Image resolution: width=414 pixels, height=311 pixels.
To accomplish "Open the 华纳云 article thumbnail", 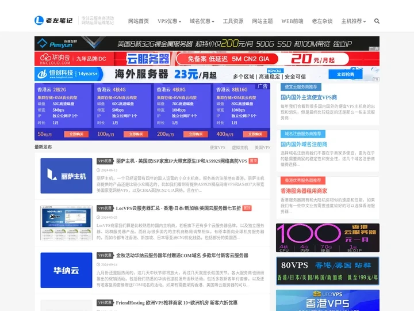I will (66, 270).
